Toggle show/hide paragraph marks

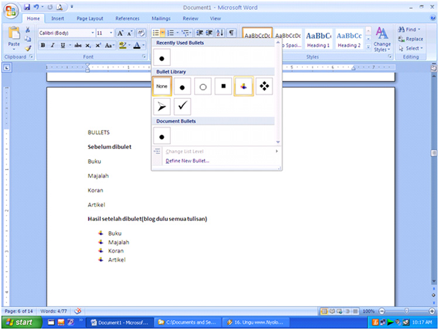point(231,33)
